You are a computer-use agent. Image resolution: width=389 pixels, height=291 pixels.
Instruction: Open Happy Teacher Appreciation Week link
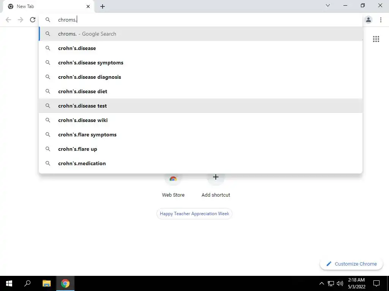[194, 214]
